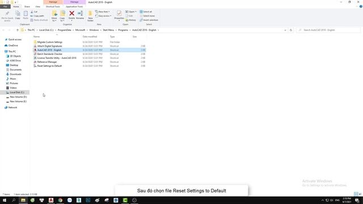Click the taskbar search icon

(14, 200)
